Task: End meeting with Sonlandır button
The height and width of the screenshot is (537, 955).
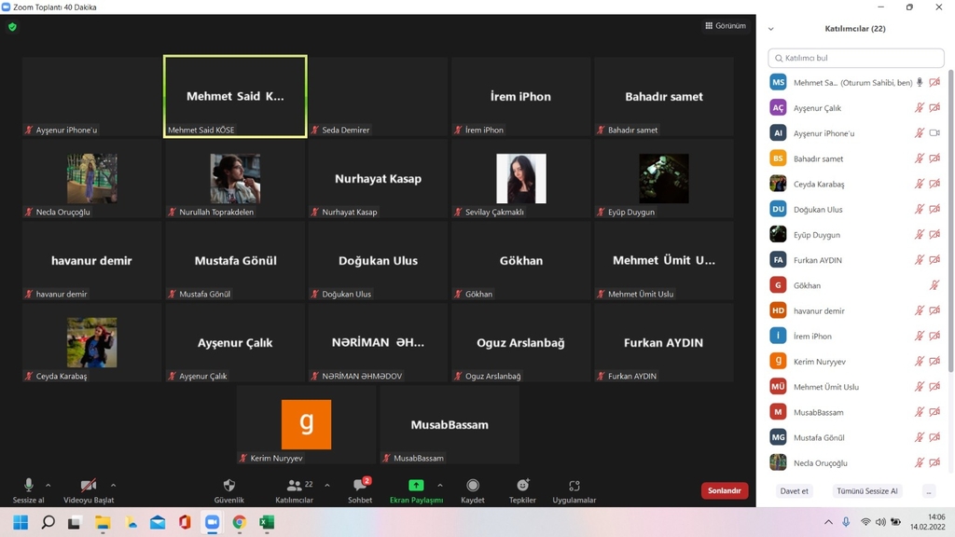Action: 724,490
